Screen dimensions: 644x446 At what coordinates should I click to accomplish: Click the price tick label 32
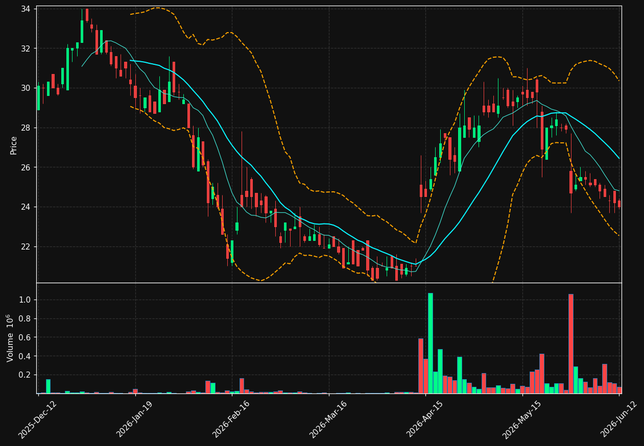point(26,48)
